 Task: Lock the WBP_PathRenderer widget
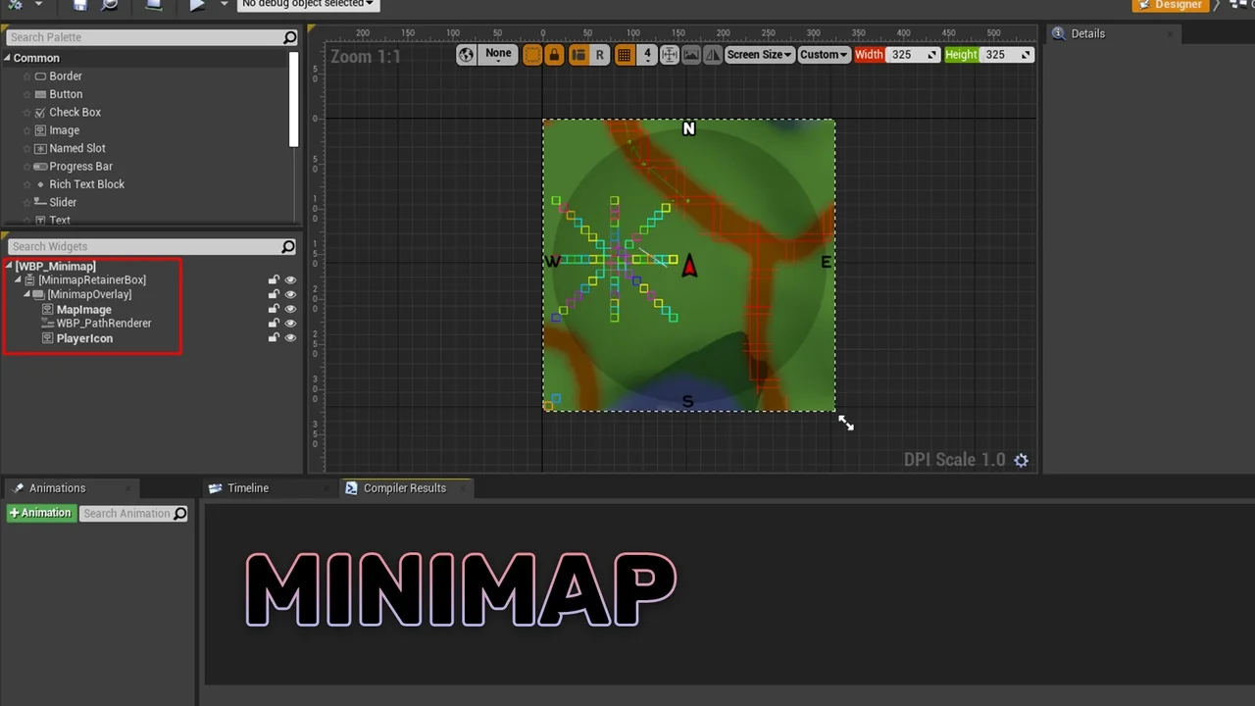tap(274, 324)
